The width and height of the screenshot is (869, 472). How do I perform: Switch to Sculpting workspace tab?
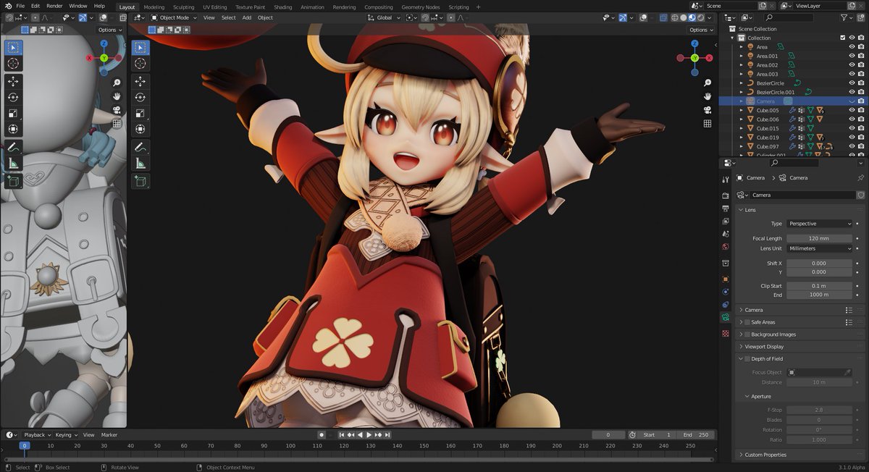[x=184, y=7]
